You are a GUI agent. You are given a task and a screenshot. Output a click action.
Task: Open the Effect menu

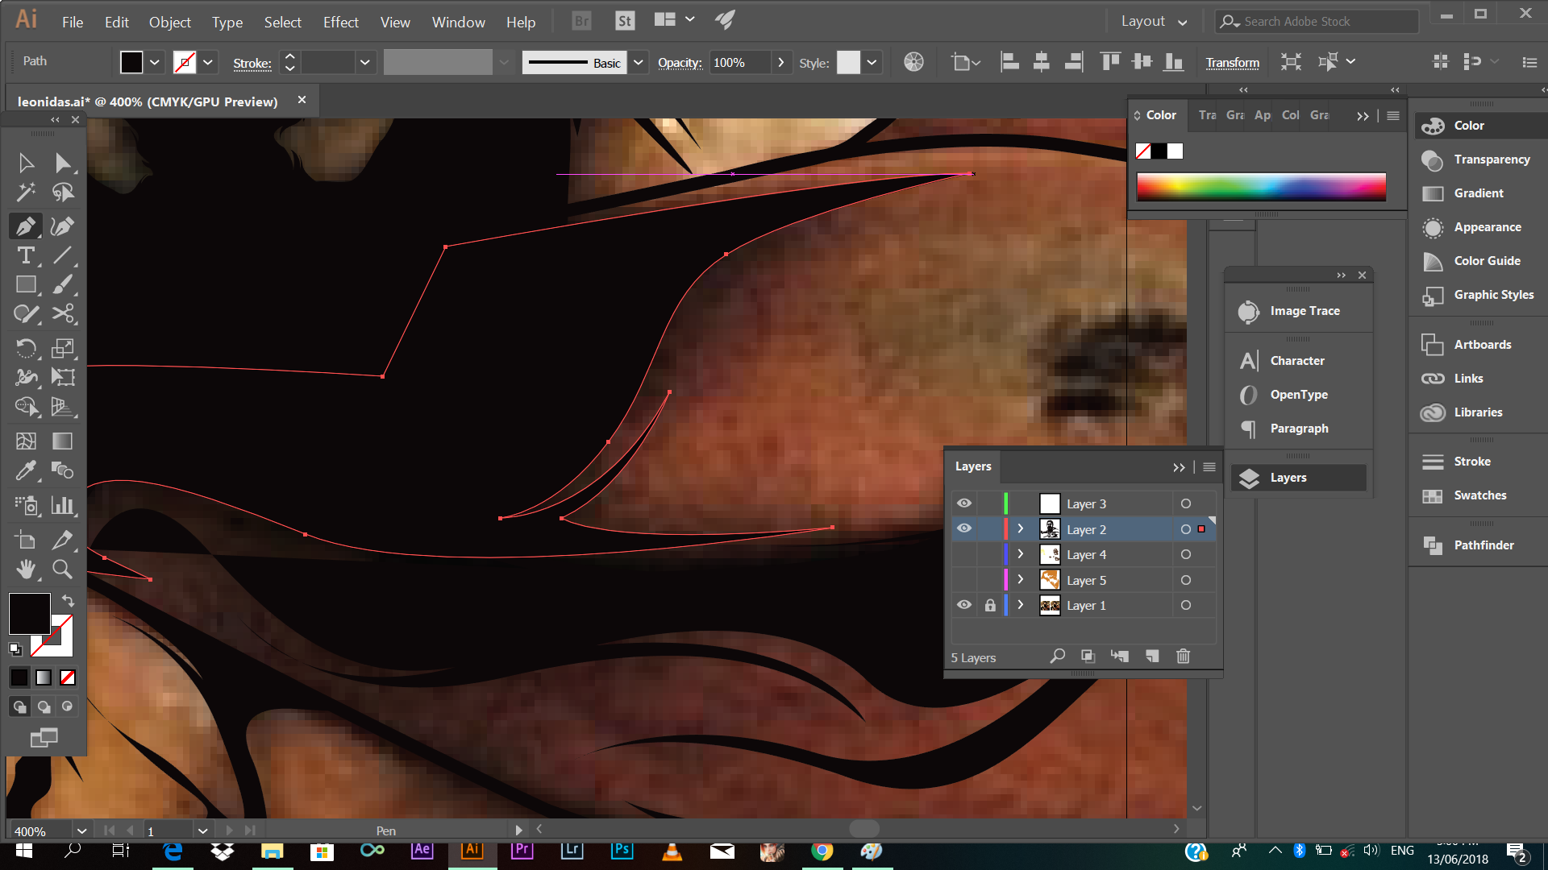click(x=340, y=22)
